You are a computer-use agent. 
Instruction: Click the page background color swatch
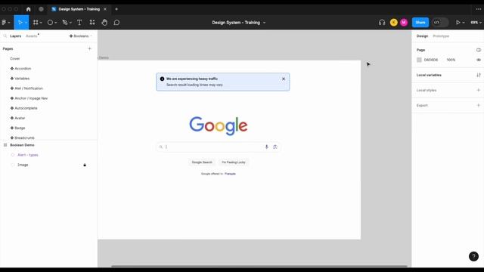[419, 60]
